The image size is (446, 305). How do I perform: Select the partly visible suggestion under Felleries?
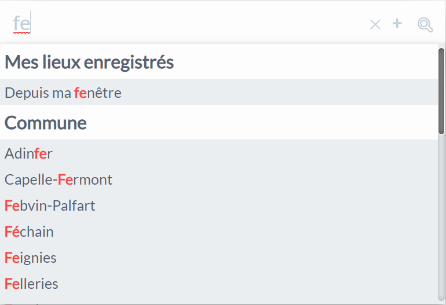(x=219, y=302)
